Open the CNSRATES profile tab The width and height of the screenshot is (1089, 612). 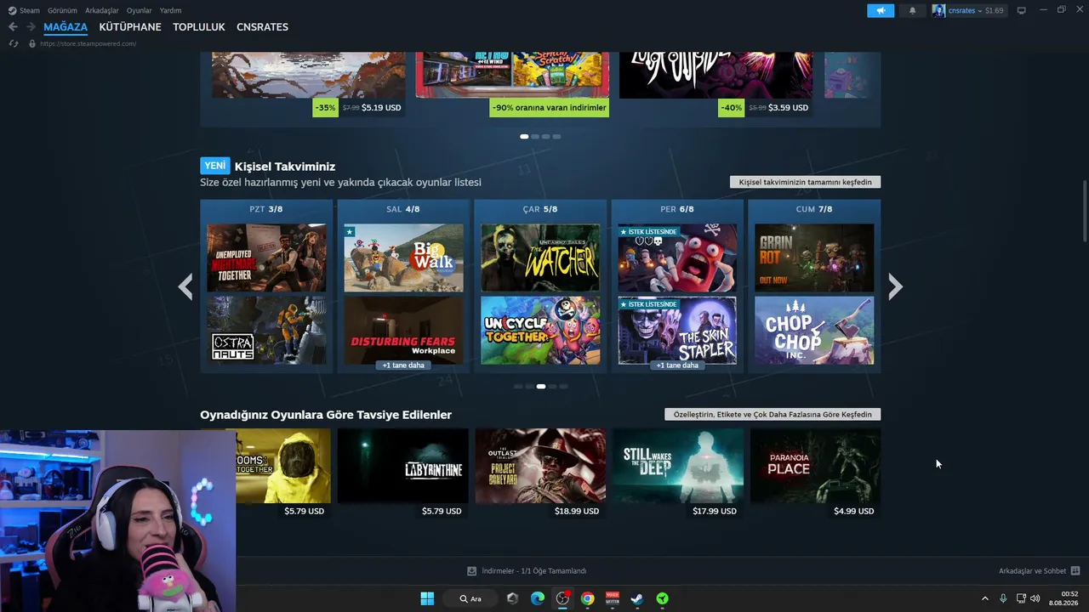pyautogui.click(x=262, y=27)
